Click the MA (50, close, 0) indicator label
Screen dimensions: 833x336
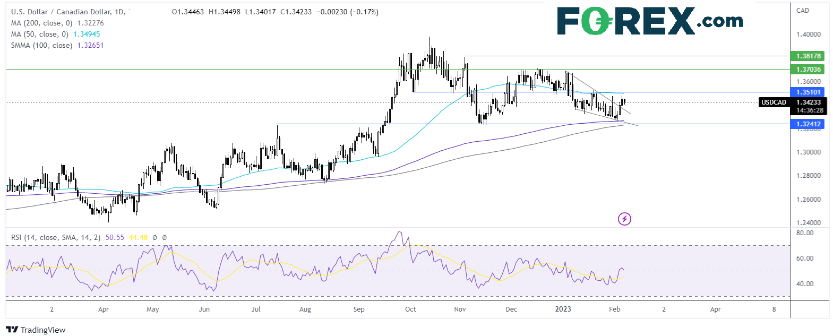coord(39,34)
